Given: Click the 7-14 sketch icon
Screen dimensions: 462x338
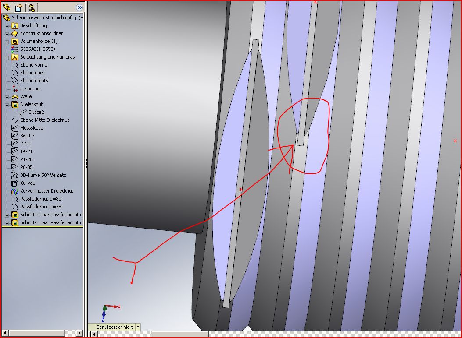Looking at the screenshot, I should tap(15, 144).
